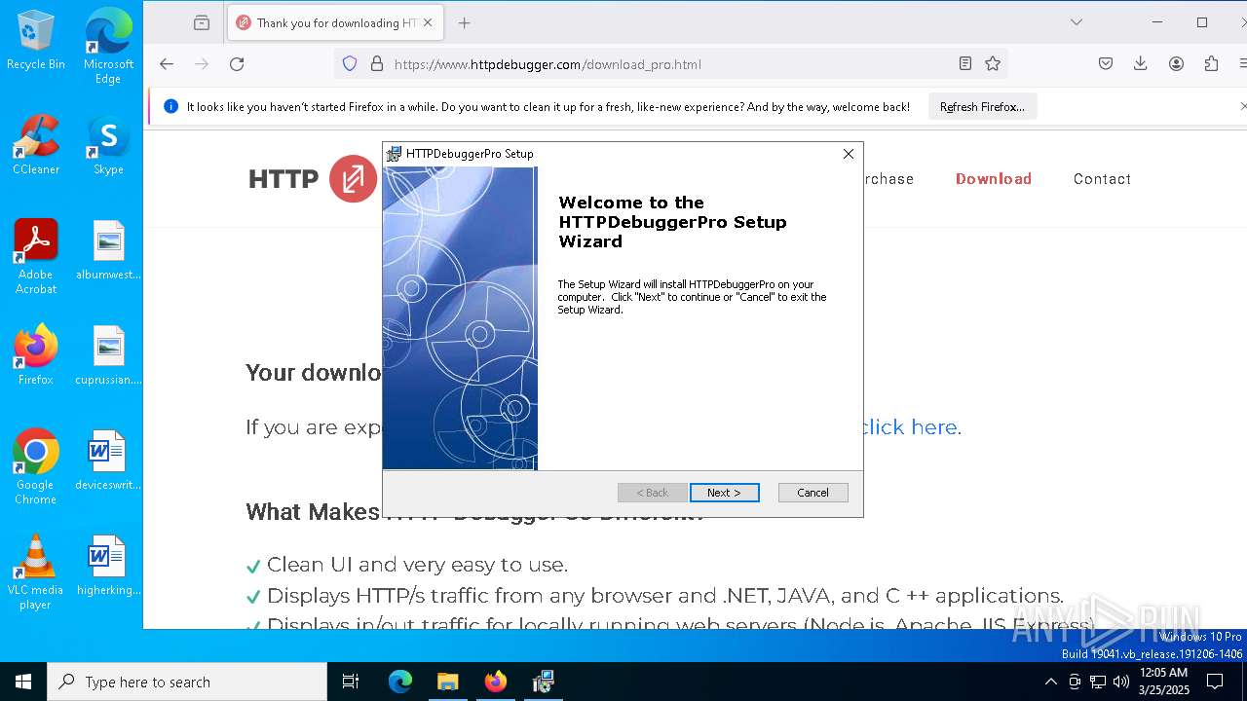Image resolution: width=1247 pixels, height=701 pixels.
Task: Open Adobe Acrobat desktop shortcut
Action: click(36, 257)
